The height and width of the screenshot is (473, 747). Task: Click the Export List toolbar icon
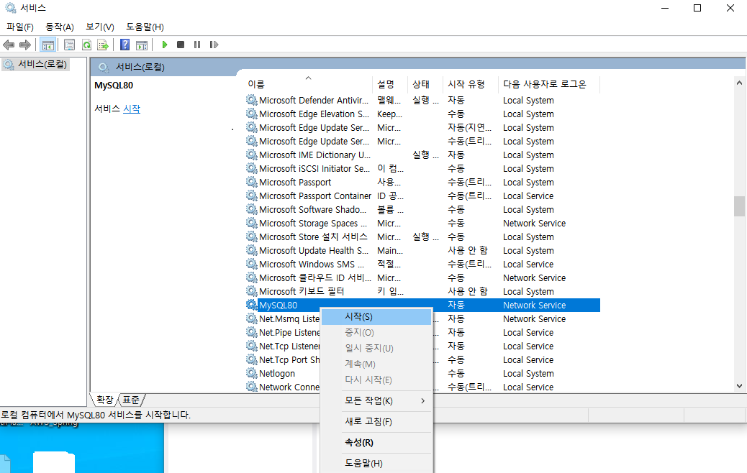pos(103,45)
